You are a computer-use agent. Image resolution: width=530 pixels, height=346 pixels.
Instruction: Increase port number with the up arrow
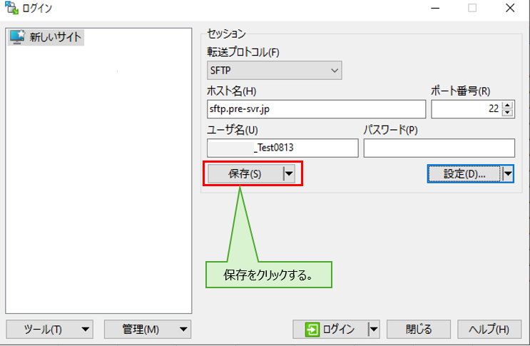click(507, 105)
